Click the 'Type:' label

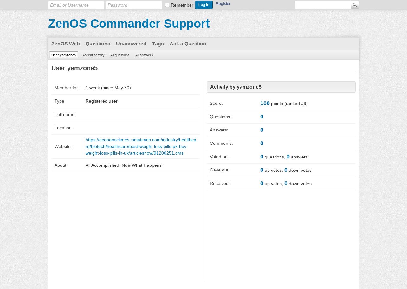(x=60, y=101)
